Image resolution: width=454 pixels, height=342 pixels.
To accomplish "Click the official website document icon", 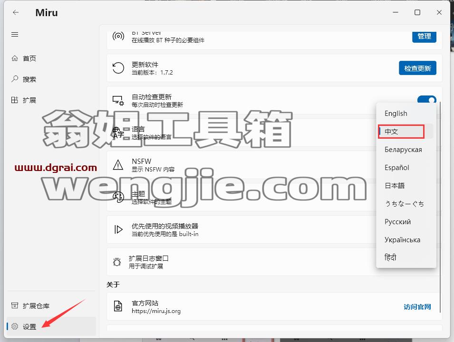I will (x=118, y=306).
